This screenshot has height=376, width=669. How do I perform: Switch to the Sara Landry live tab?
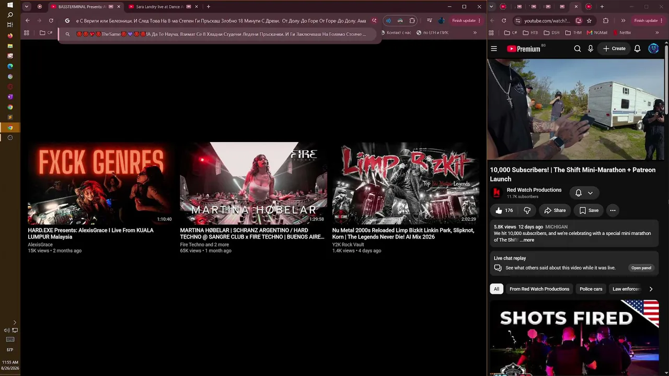click(164, 7)
